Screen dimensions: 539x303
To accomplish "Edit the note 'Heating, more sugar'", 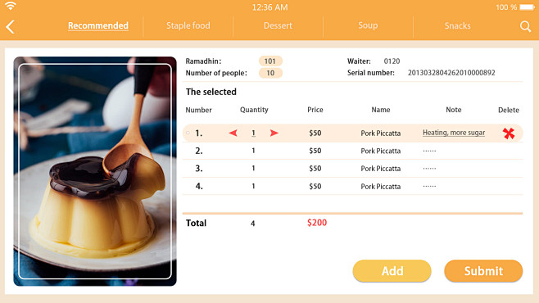I will pyautogui.click(x=454, y=133).
